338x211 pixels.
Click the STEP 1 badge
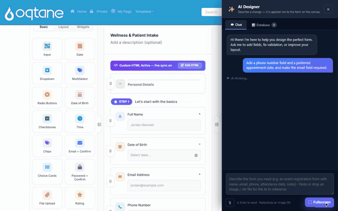coord(122,102)
